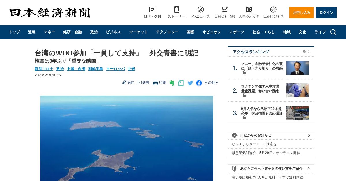Open the 朝刊・夕刊 newspaper icon

click(152, 9)
